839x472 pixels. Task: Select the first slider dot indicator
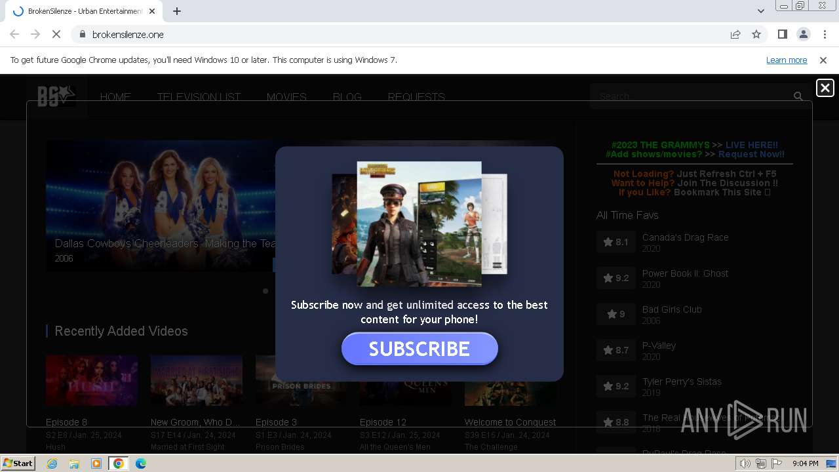265,291
